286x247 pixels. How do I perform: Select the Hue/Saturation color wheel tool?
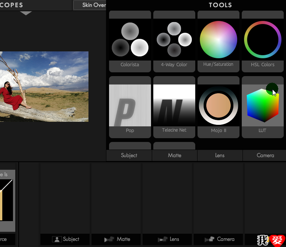[x=219, y=41]
